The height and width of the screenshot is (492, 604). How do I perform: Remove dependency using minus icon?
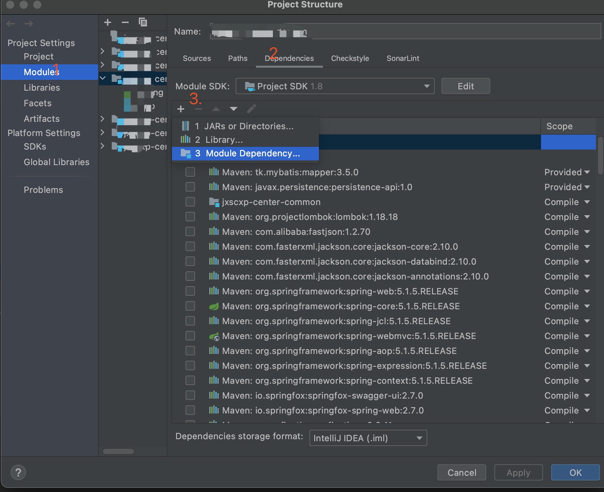coord(198,109)
